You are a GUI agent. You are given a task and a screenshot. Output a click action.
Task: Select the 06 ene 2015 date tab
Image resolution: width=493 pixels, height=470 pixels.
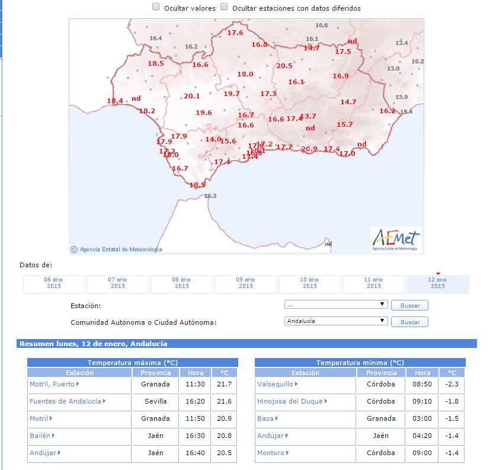pyautogui.click(x=54, y=284)
